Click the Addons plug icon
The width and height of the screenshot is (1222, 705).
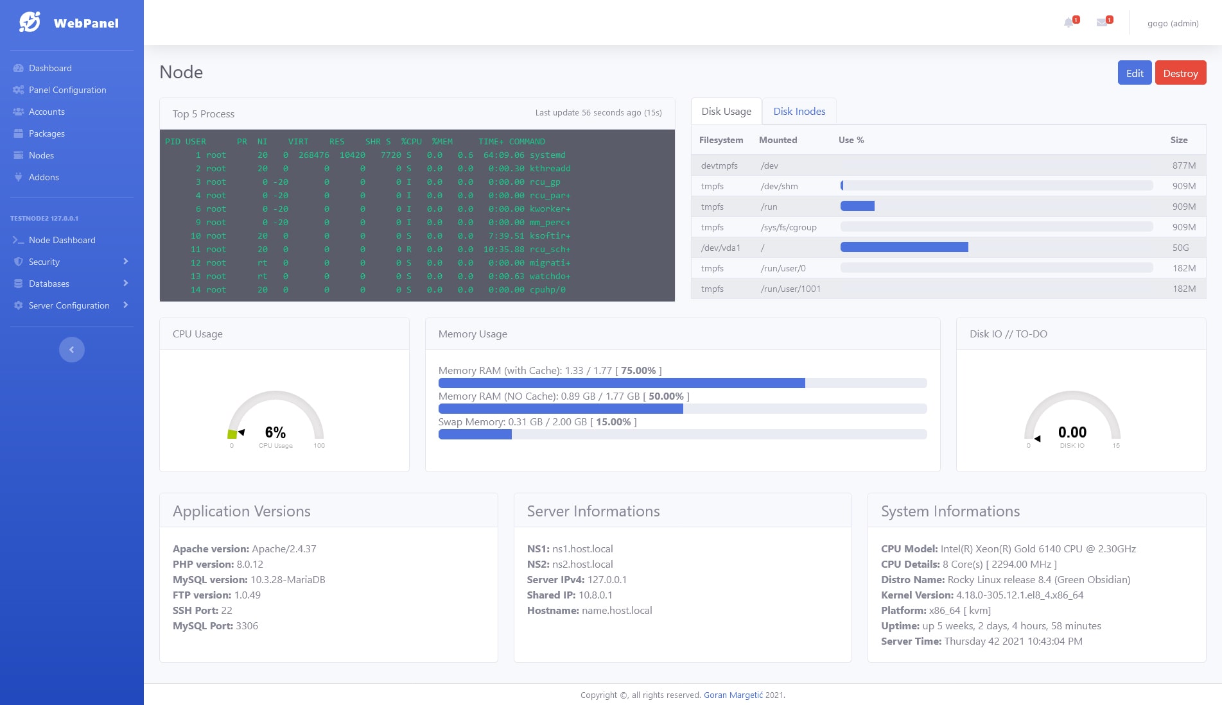(18, 177)
